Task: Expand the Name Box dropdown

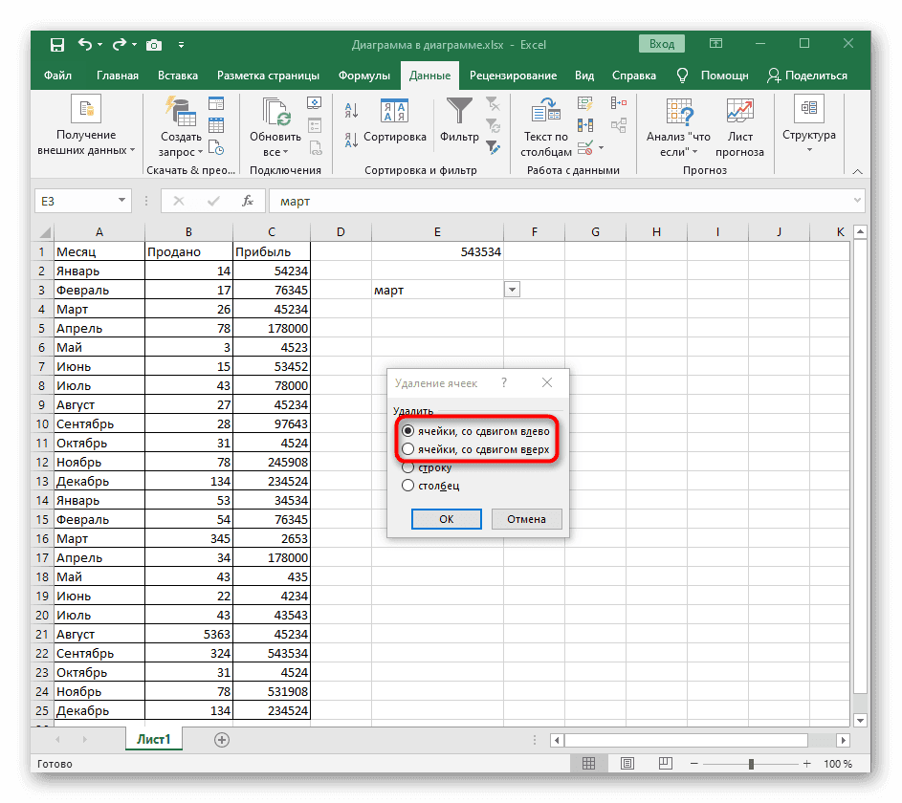Action: (x=121, y=202)
